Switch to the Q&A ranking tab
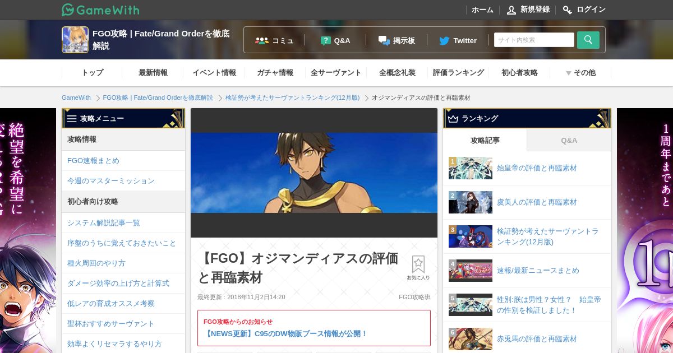673x353 pixels. [569, 140]
